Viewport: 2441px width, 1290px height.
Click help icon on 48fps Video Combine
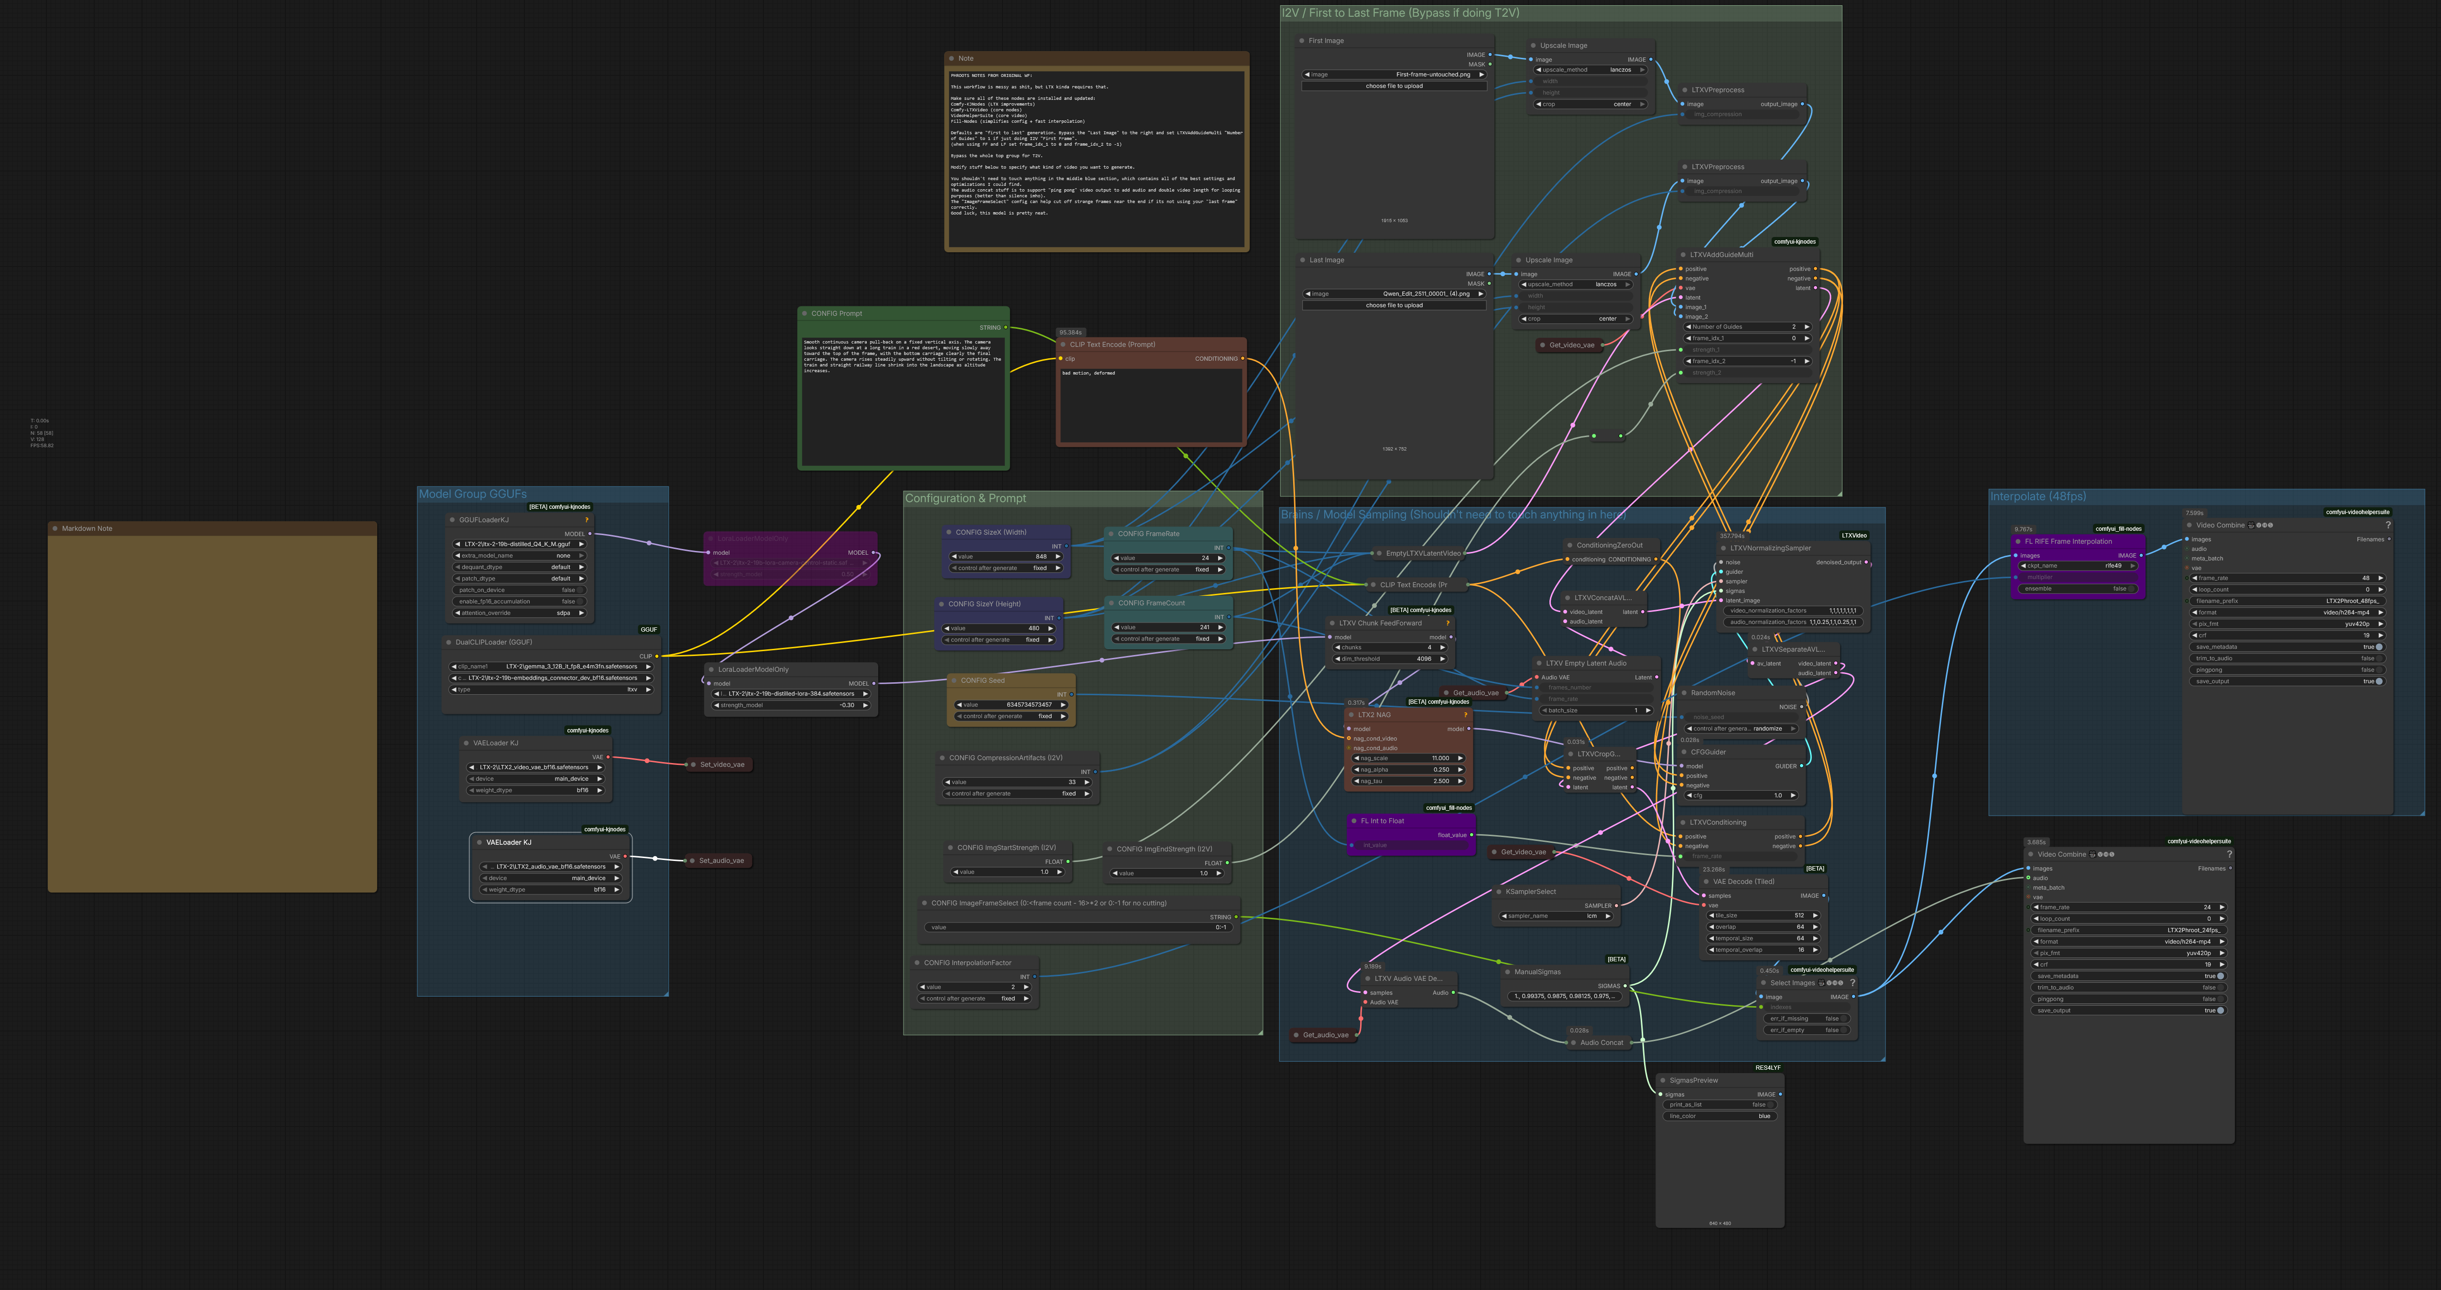[x=2388, y=525]
